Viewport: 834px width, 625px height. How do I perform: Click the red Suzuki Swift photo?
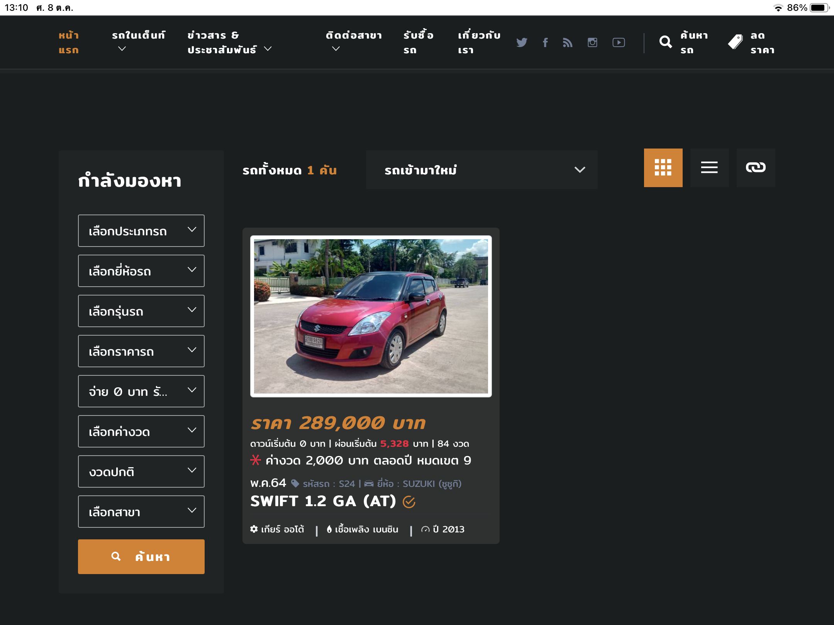[371, 316]
